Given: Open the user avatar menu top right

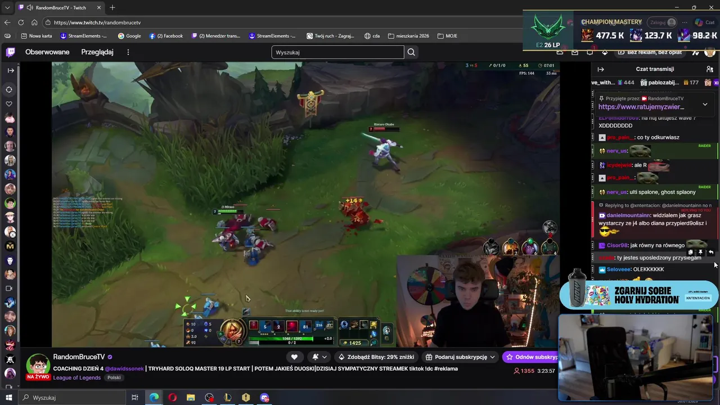Looking at the screenshot, I should coord(709,52).
